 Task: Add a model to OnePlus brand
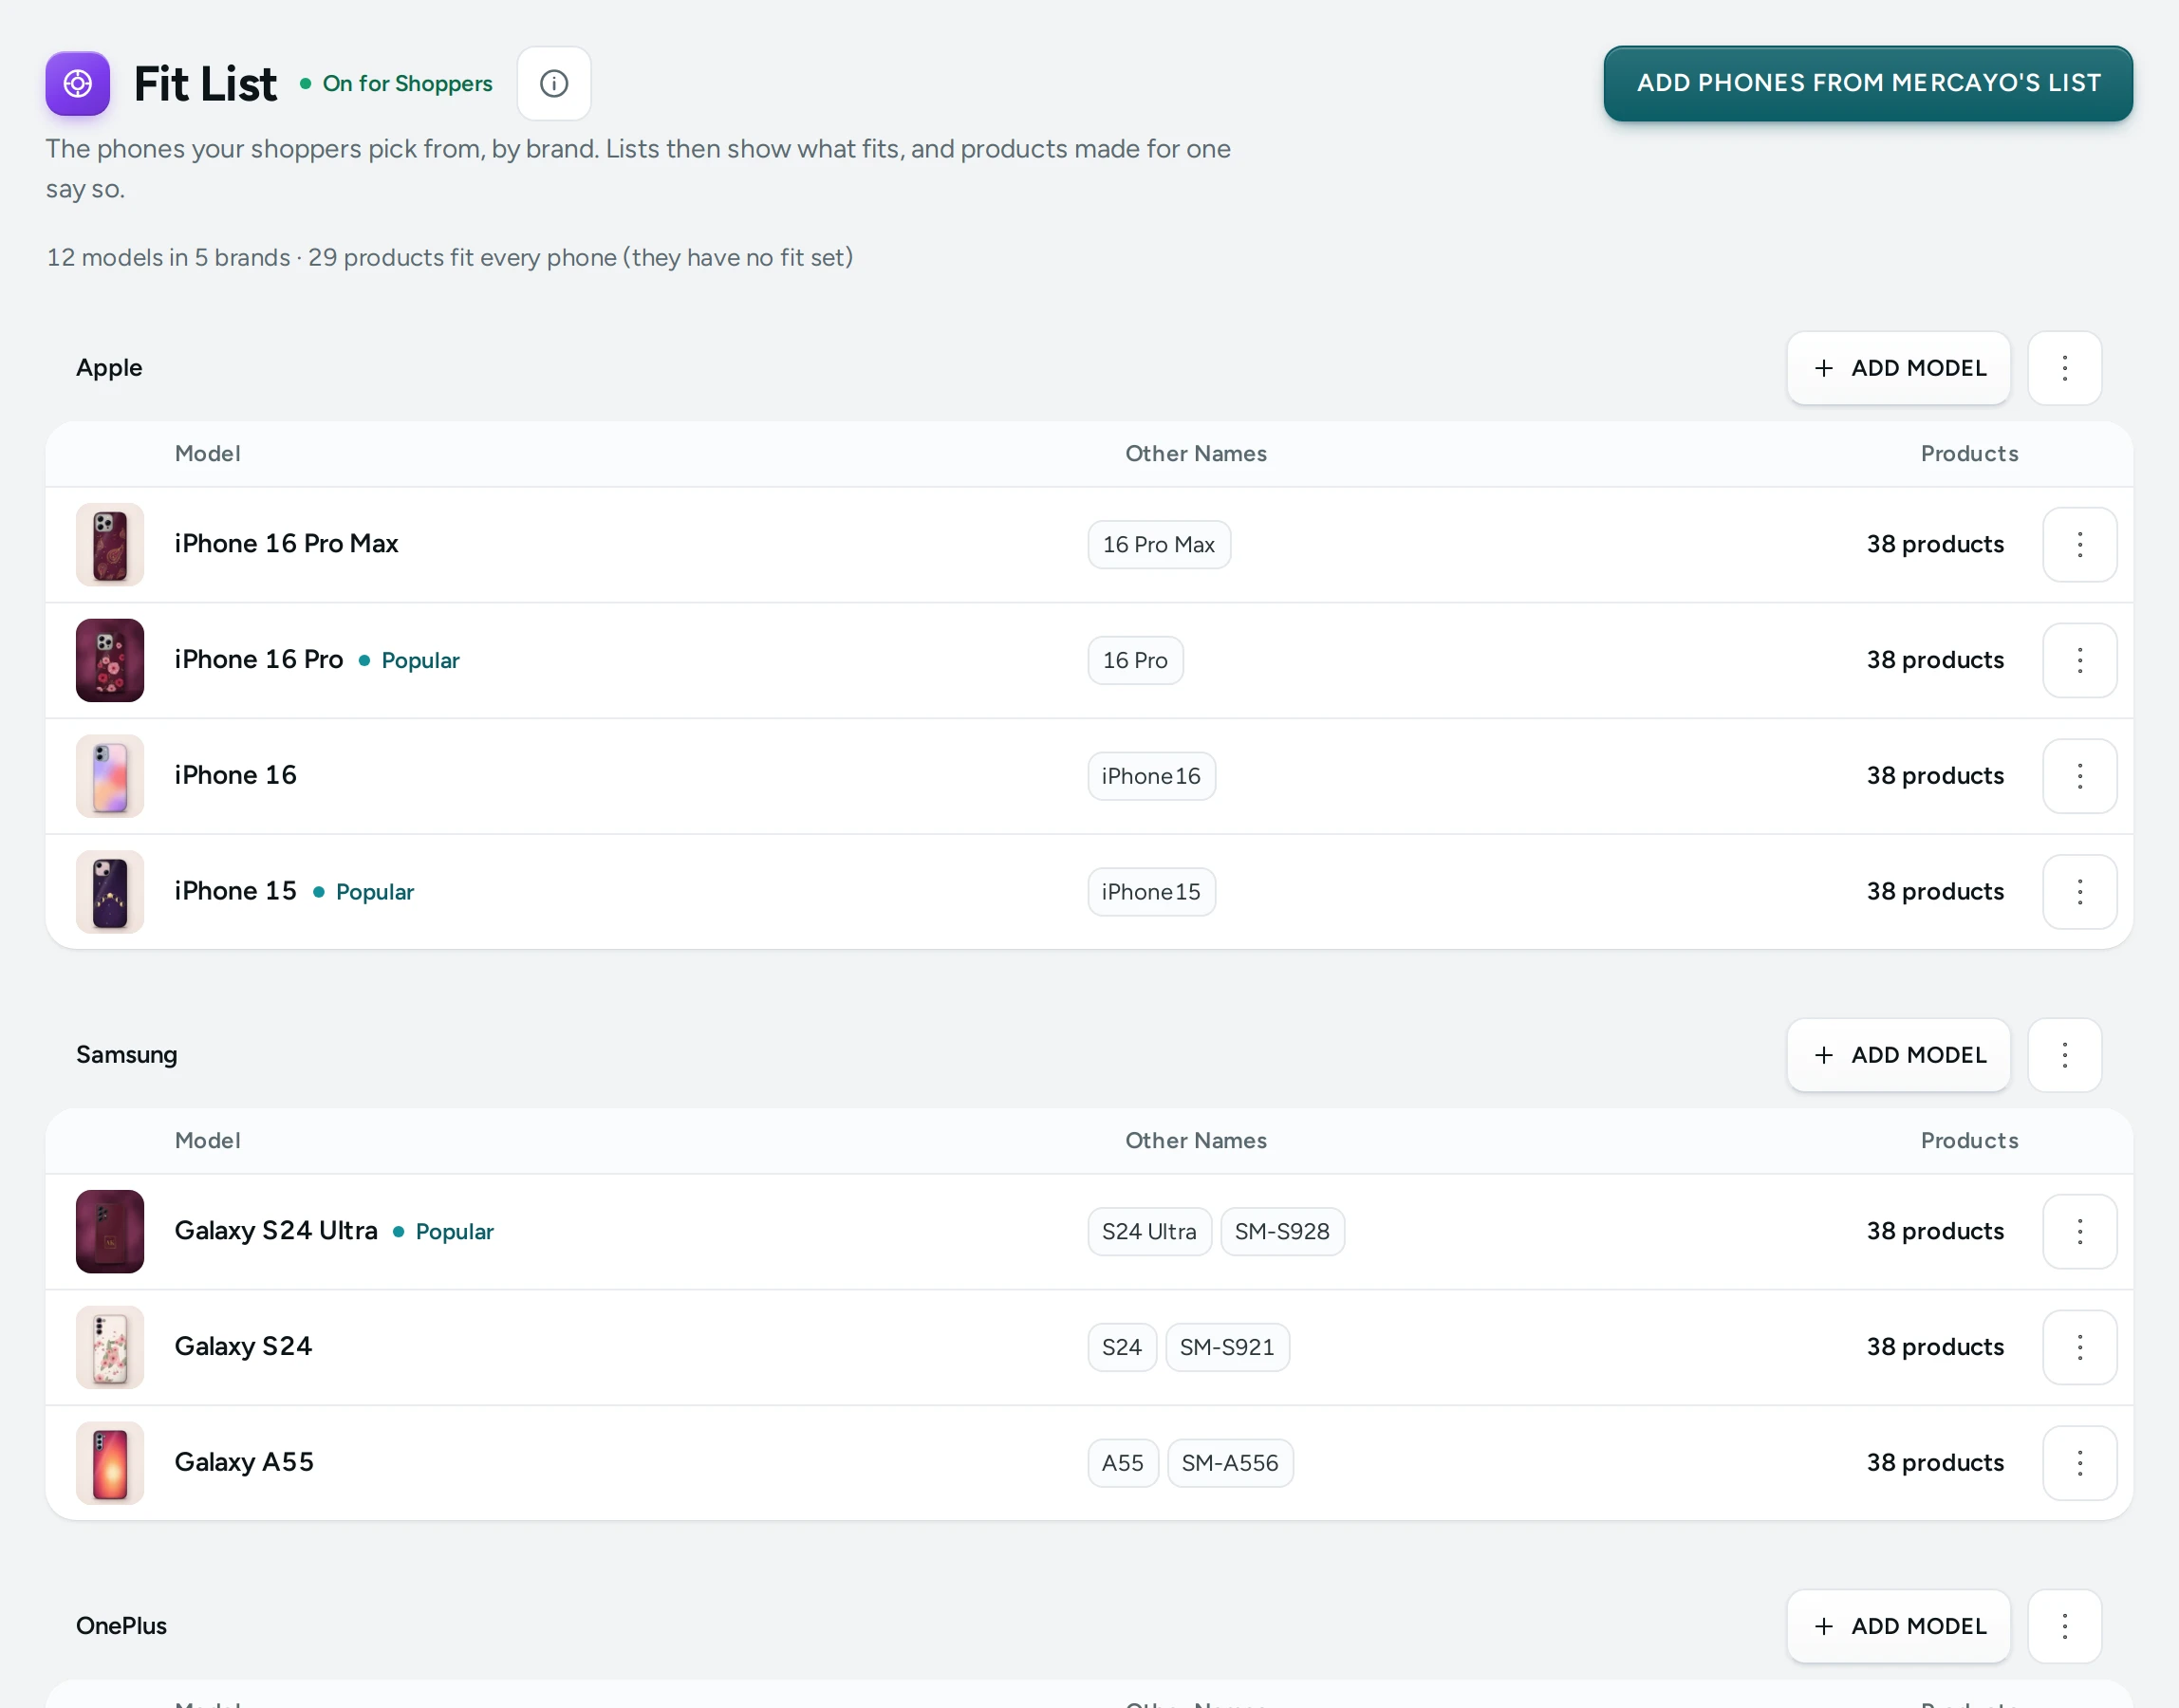tap(1898, 1626)
